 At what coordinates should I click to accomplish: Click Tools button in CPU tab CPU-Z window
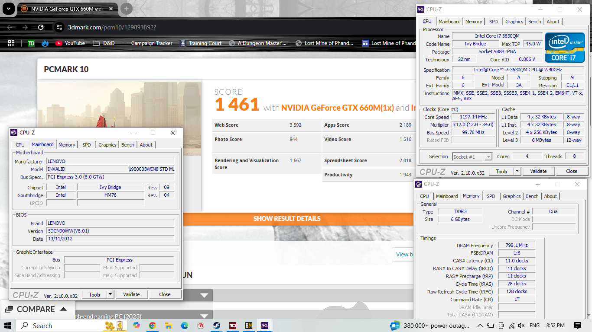[501, 171]
